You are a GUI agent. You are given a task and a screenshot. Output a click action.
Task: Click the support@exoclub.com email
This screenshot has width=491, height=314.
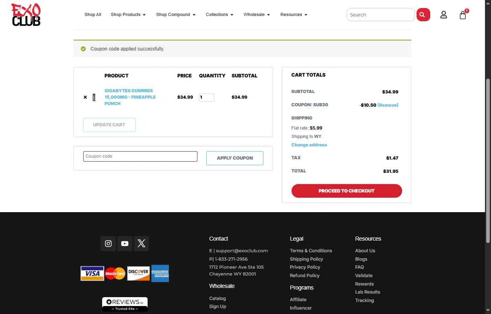242,251
